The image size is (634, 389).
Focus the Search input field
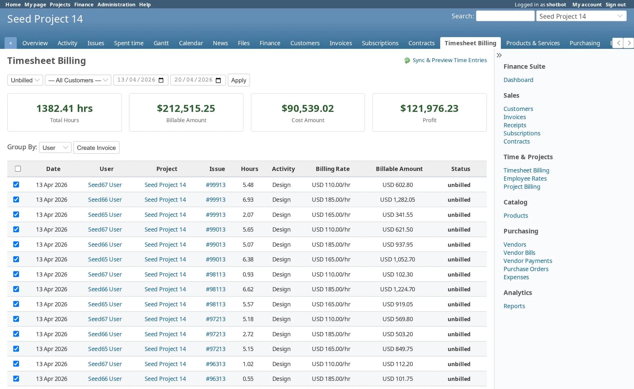(x=505, y=16)
